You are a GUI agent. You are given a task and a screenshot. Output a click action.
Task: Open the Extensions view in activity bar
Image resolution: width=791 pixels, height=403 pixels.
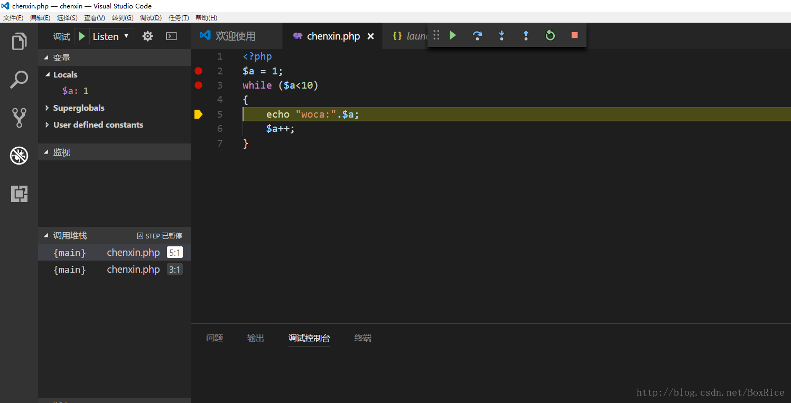click(19, 194)
